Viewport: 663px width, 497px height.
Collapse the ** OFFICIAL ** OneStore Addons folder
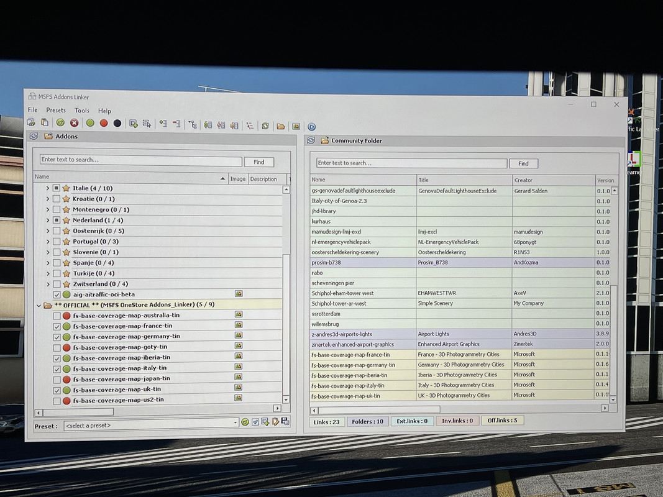click(x=39, y=305)
